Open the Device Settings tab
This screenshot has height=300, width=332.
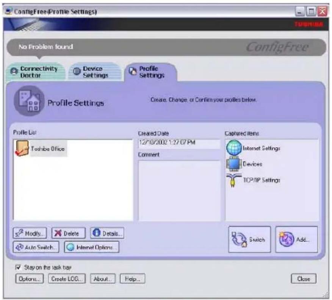pos(95,72)
